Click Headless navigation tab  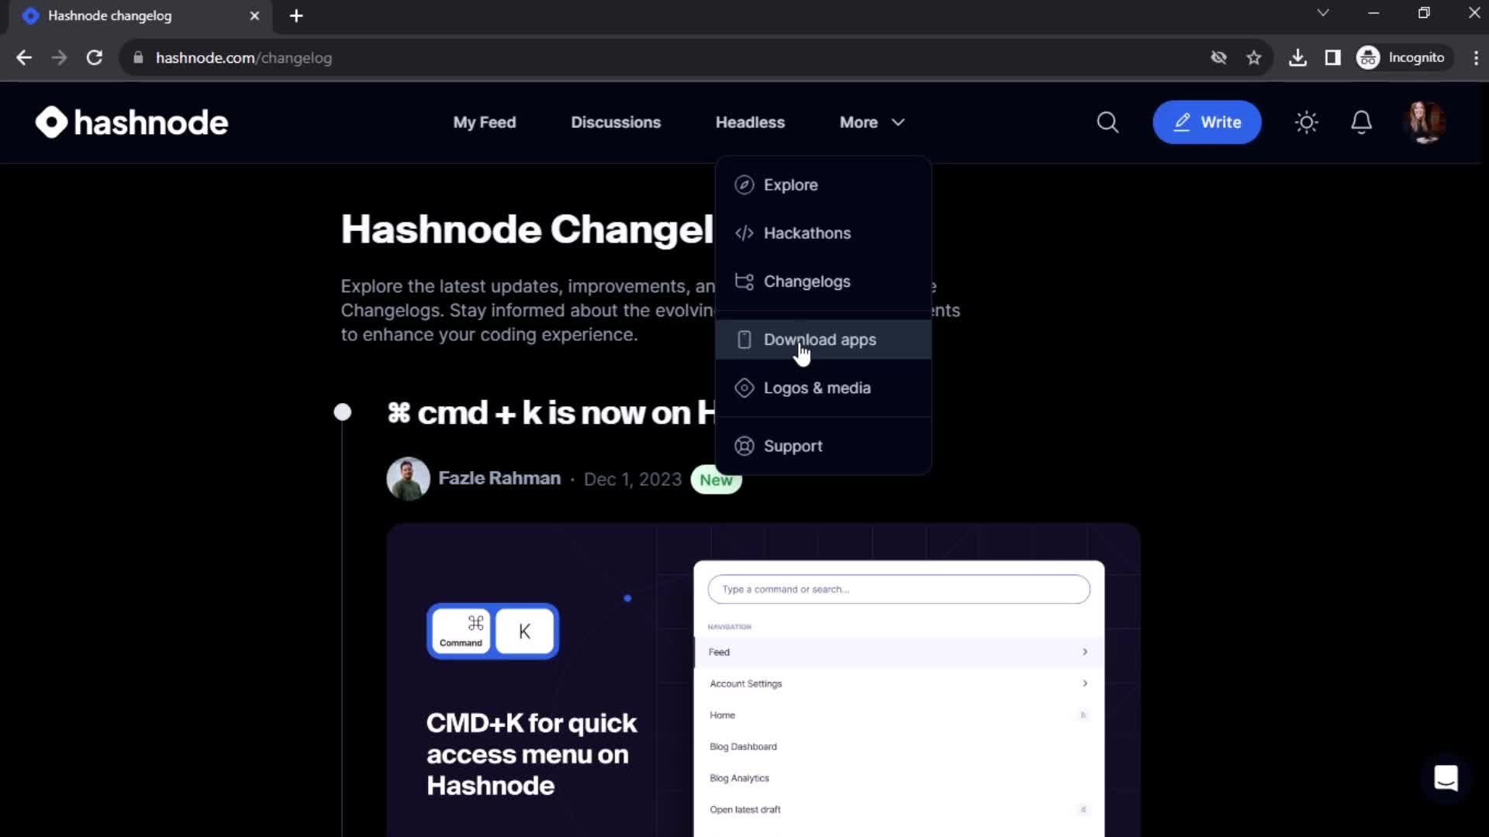[751, 122]
